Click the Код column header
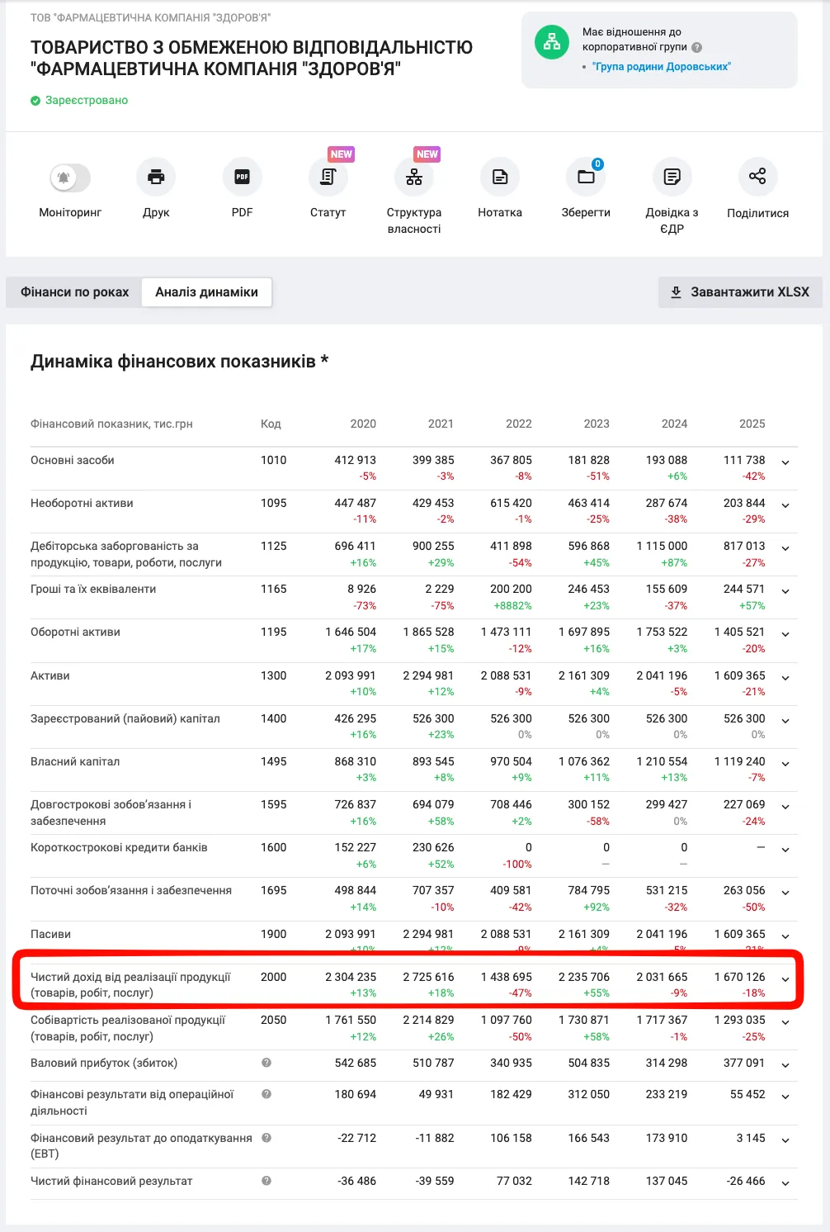The height and width of the screenshot is (1232, 830). pyautogui.click(x=271, y=424)
